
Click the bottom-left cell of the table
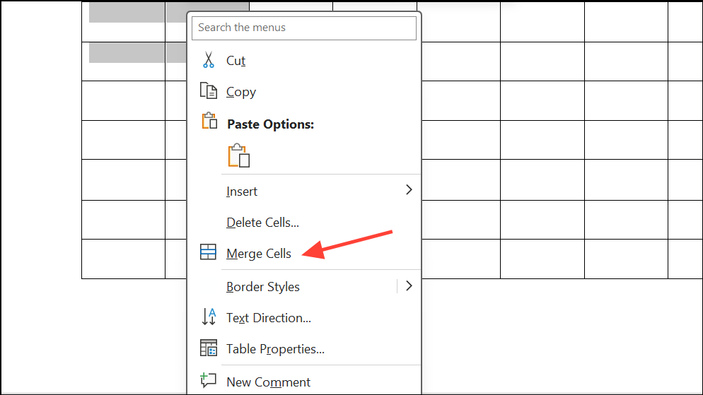click(123, 259)
